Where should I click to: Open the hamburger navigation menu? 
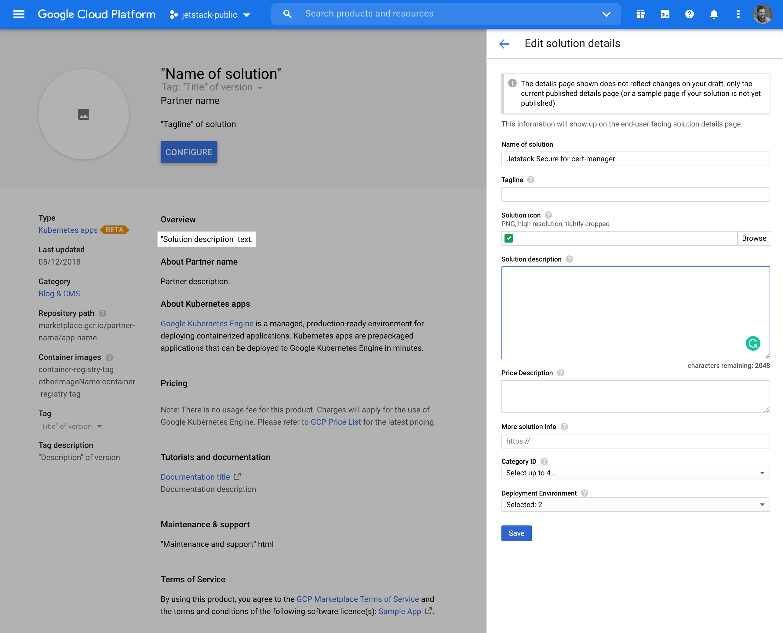(x=19, y=14)
